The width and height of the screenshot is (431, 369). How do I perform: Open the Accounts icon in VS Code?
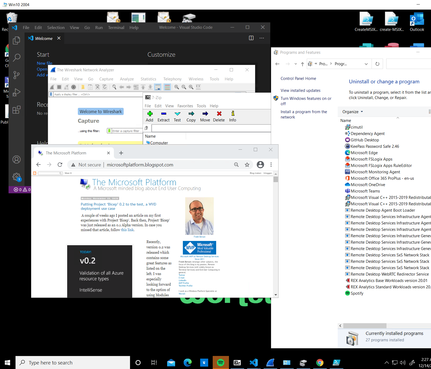pos(17,159)
